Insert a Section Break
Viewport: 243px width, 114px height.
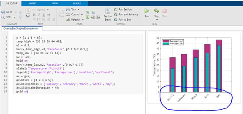(108, 14)
